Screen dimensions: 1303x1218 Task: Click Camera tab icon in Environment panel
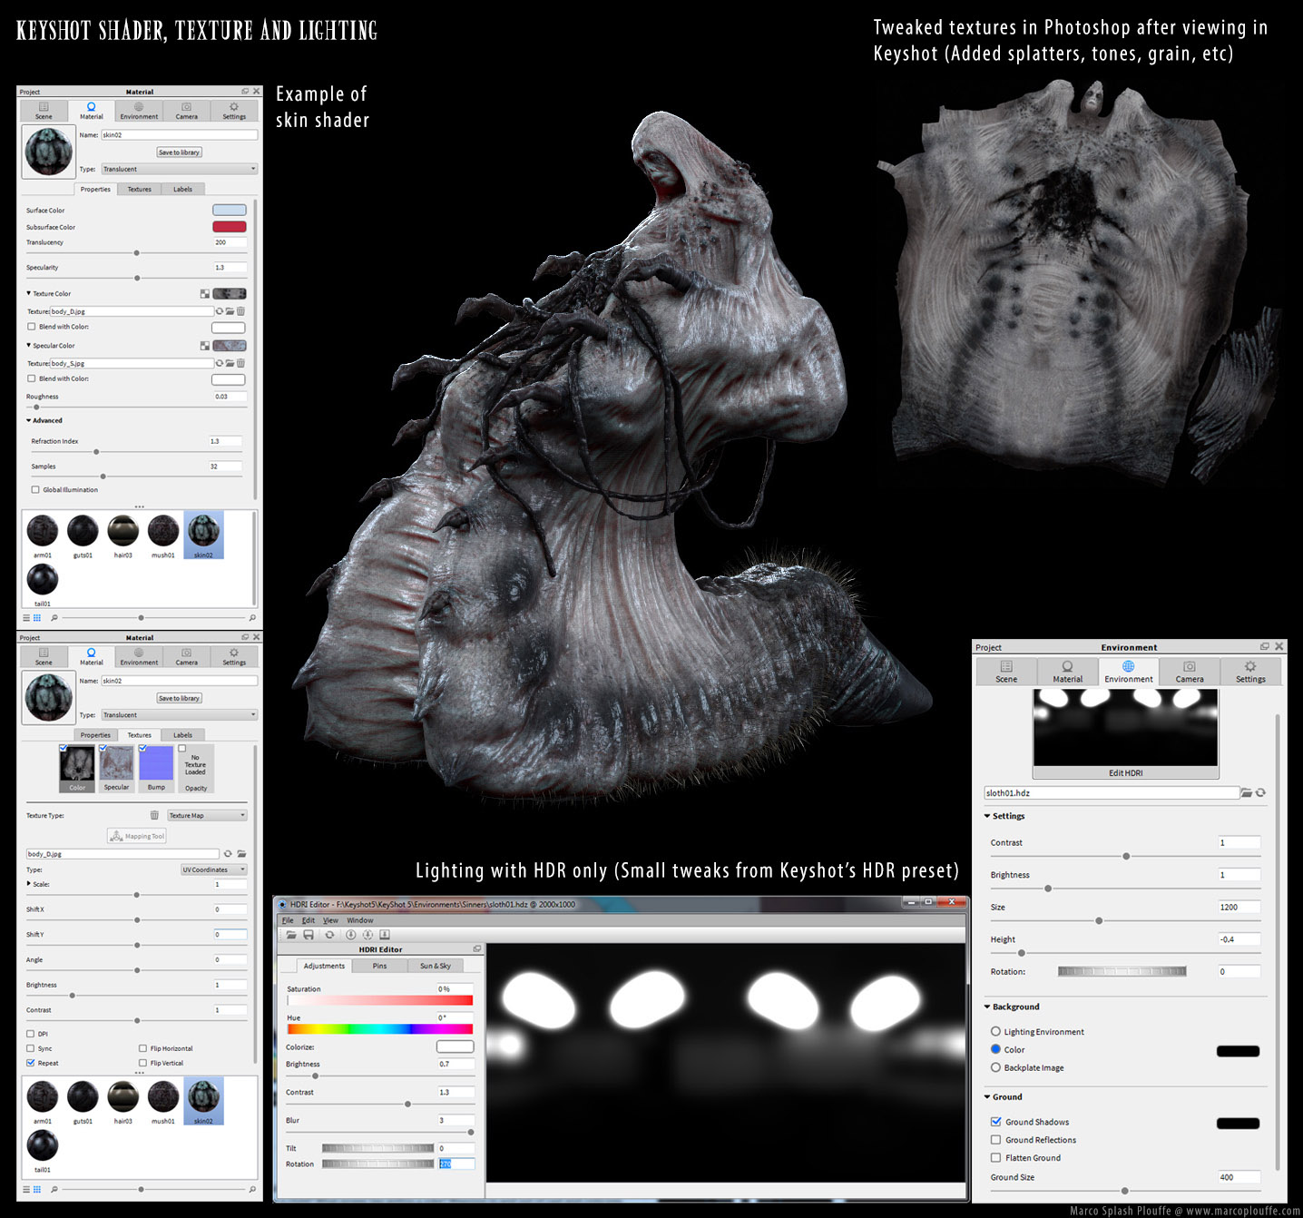[1190, 666]
